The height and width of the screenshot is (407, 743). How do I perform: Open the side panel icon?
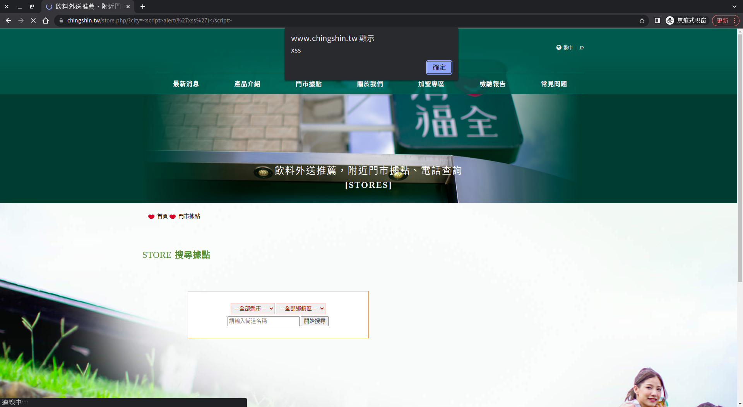657,20
